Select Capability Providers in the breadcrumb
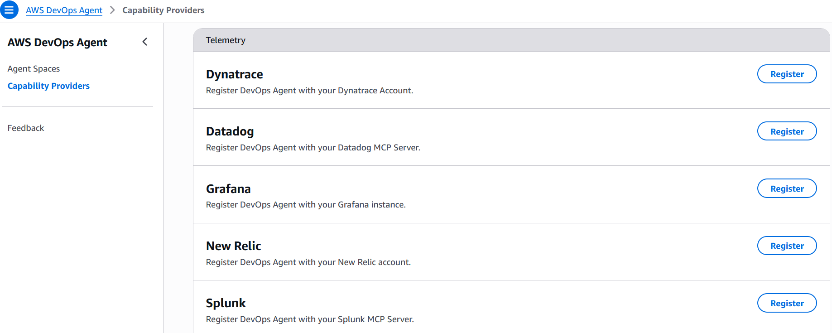 (163, 10)
